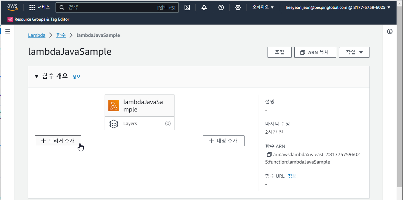Copy the function ARN using the copy icon
Image resolution: width=403 pixels, height=200 pixels.
[x=269, y=155]
